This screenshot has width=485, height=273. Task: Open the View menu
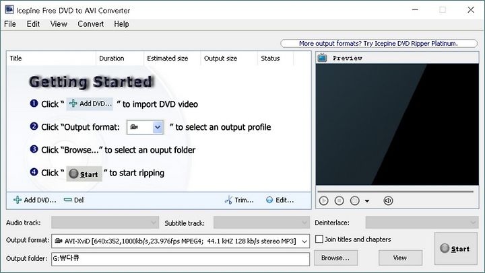pos(59,24)
